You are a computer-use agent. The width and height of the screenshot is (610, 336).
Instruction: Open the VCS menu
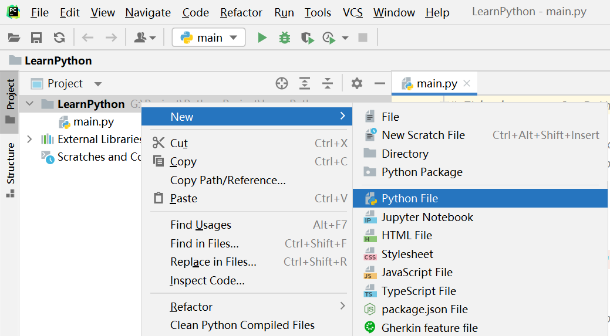(352, 12)
